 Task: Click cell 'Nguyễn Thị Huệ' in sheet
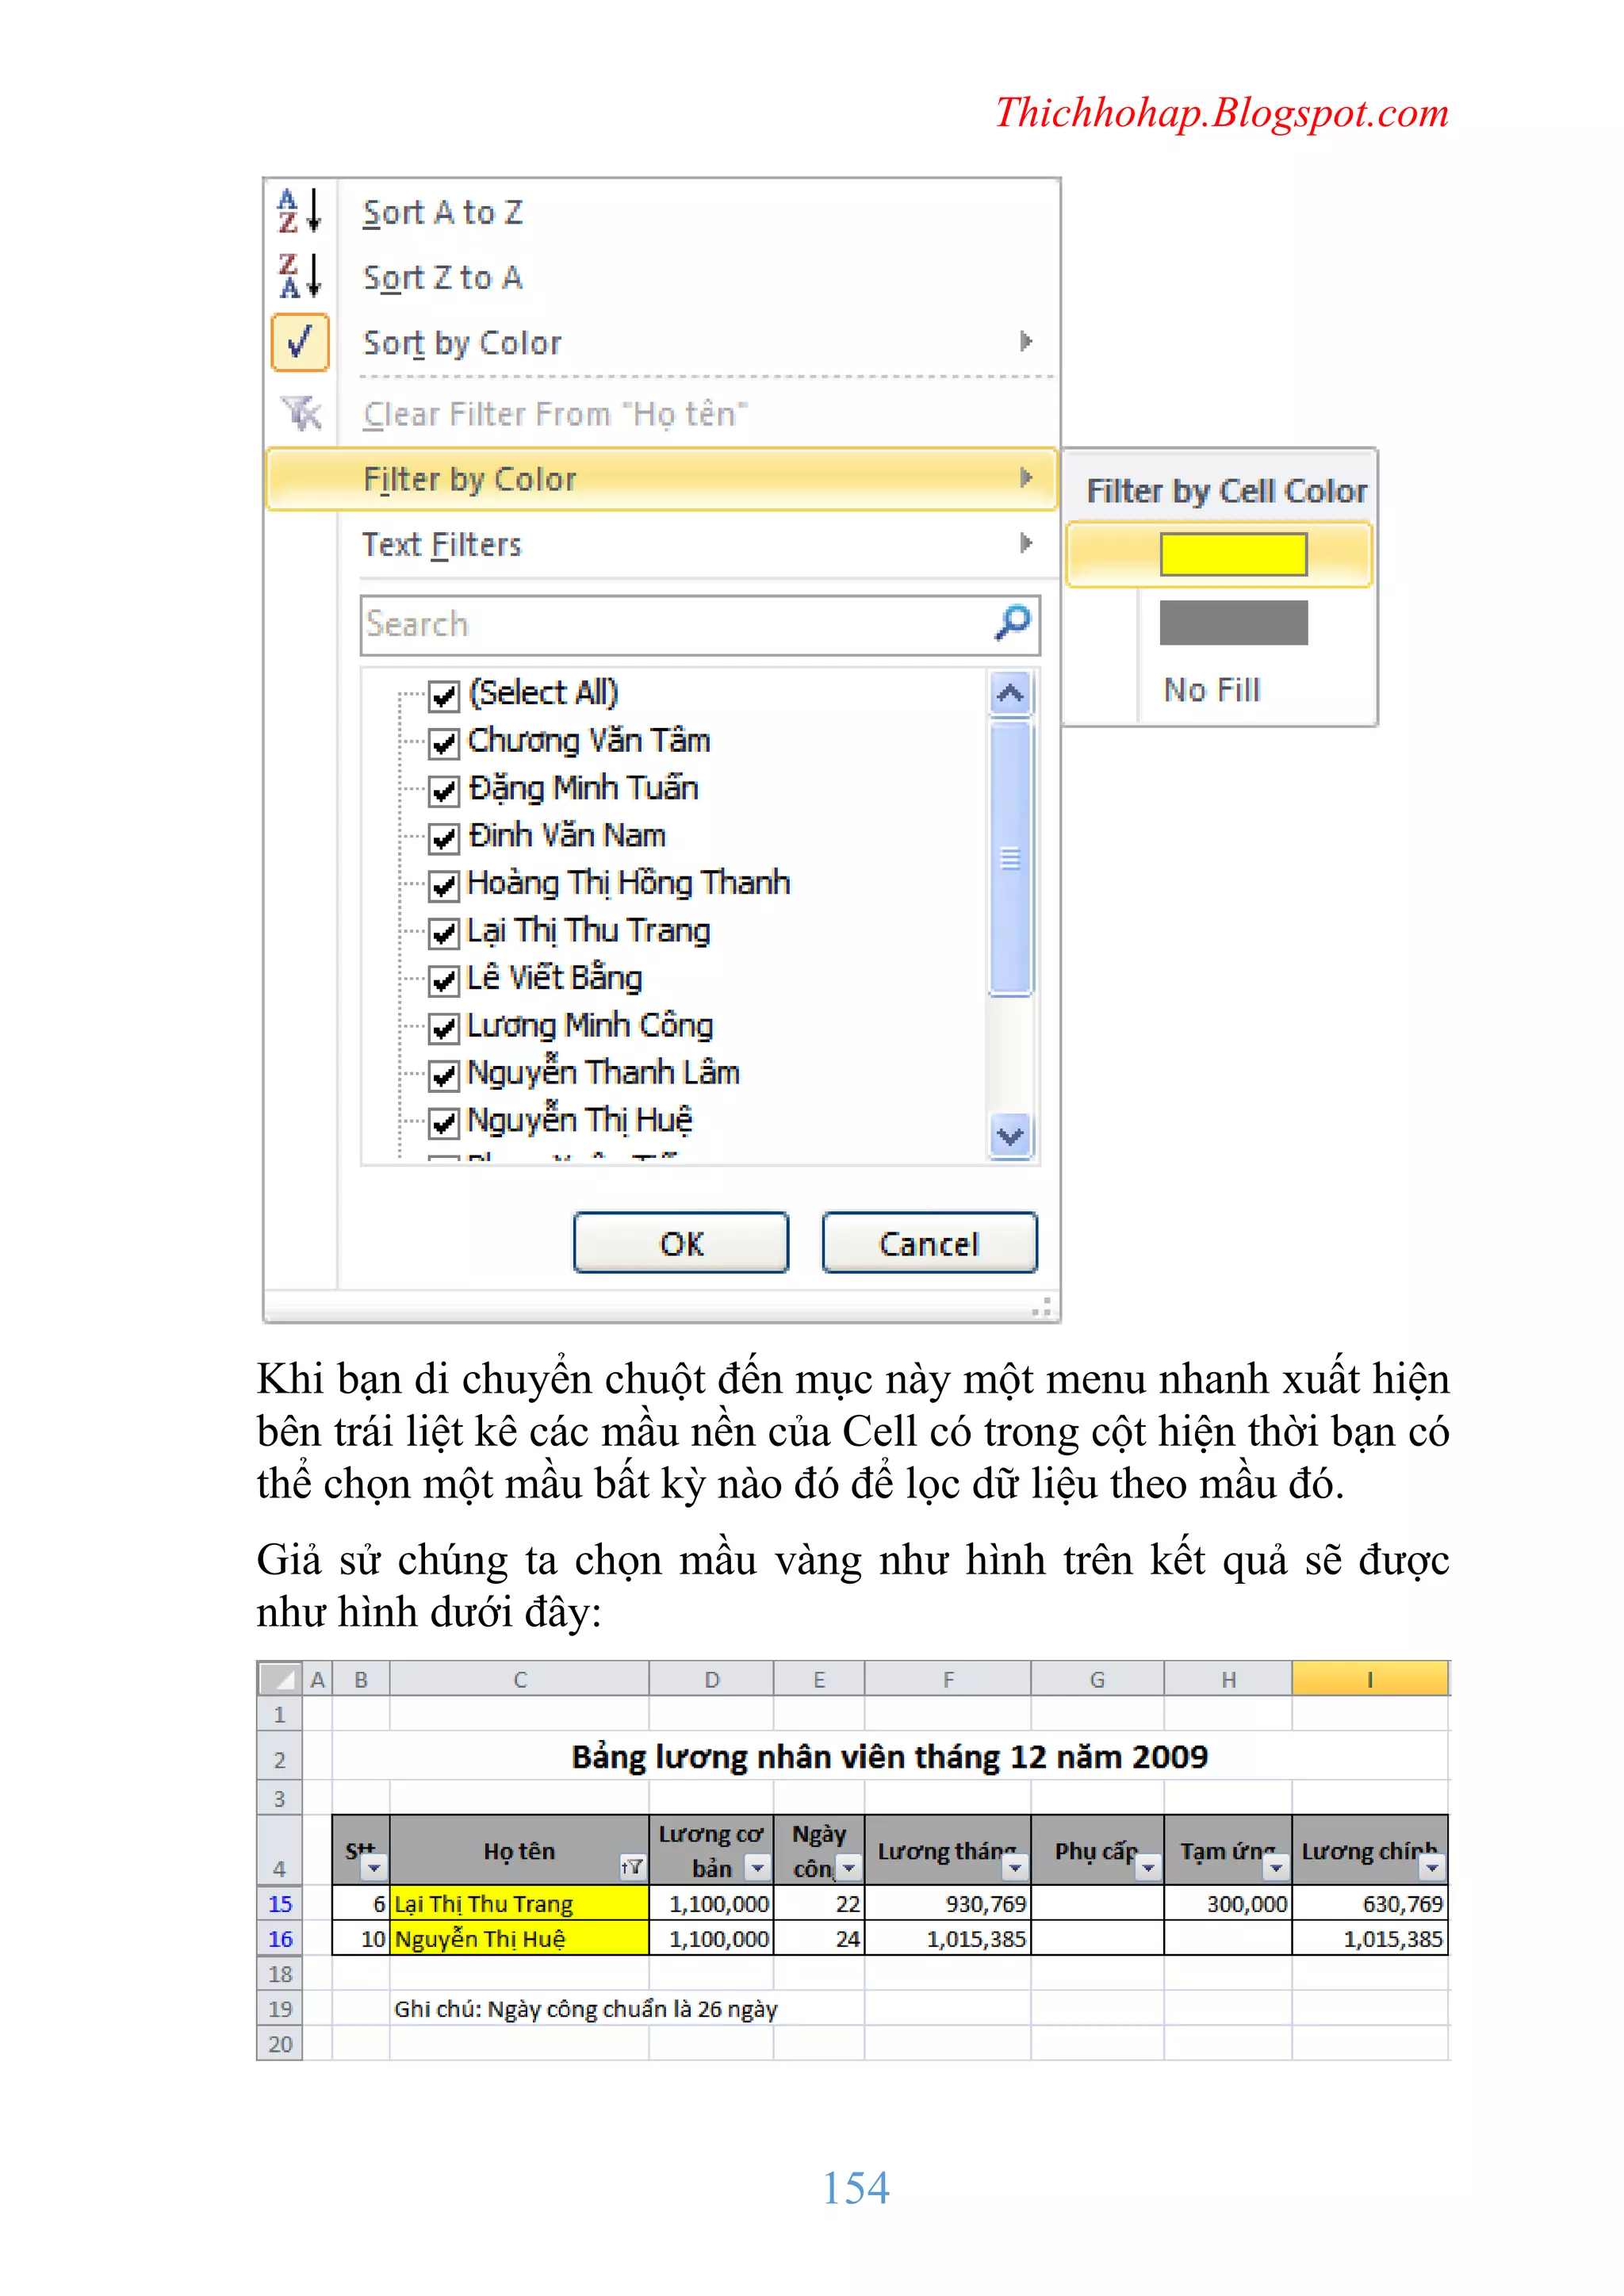tap(520, 1939)
